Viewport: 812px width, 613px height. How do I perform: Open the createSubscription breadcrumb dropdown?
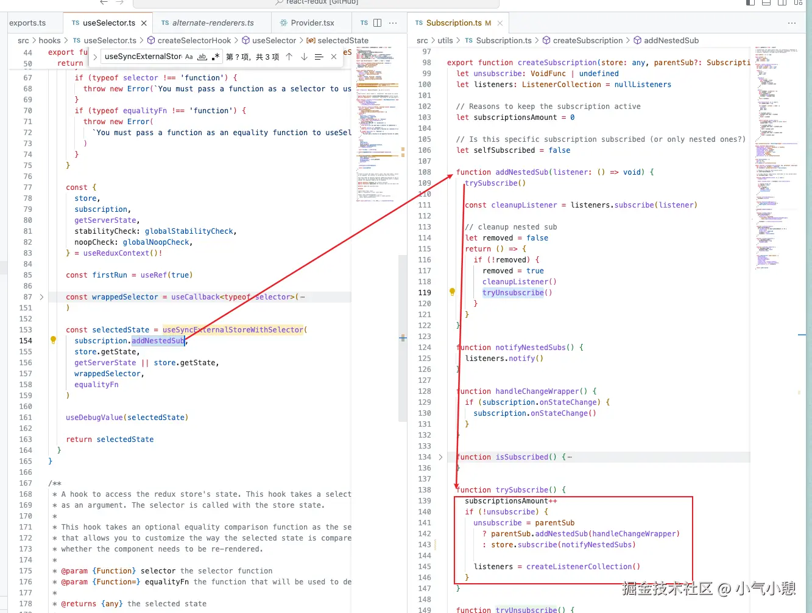(582, 41)
